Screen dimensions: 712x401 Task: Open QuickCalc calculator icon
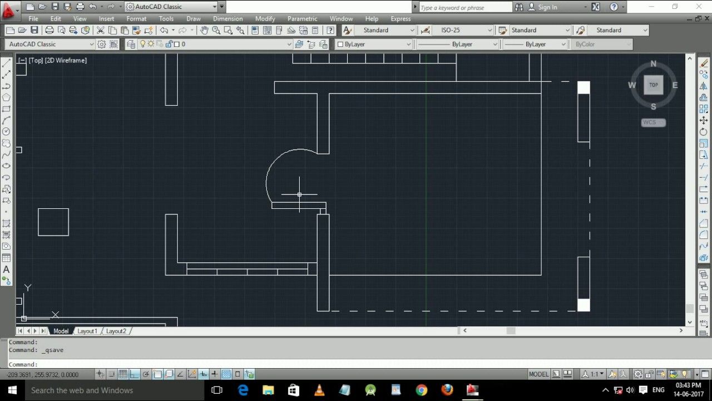coord(315,30)
